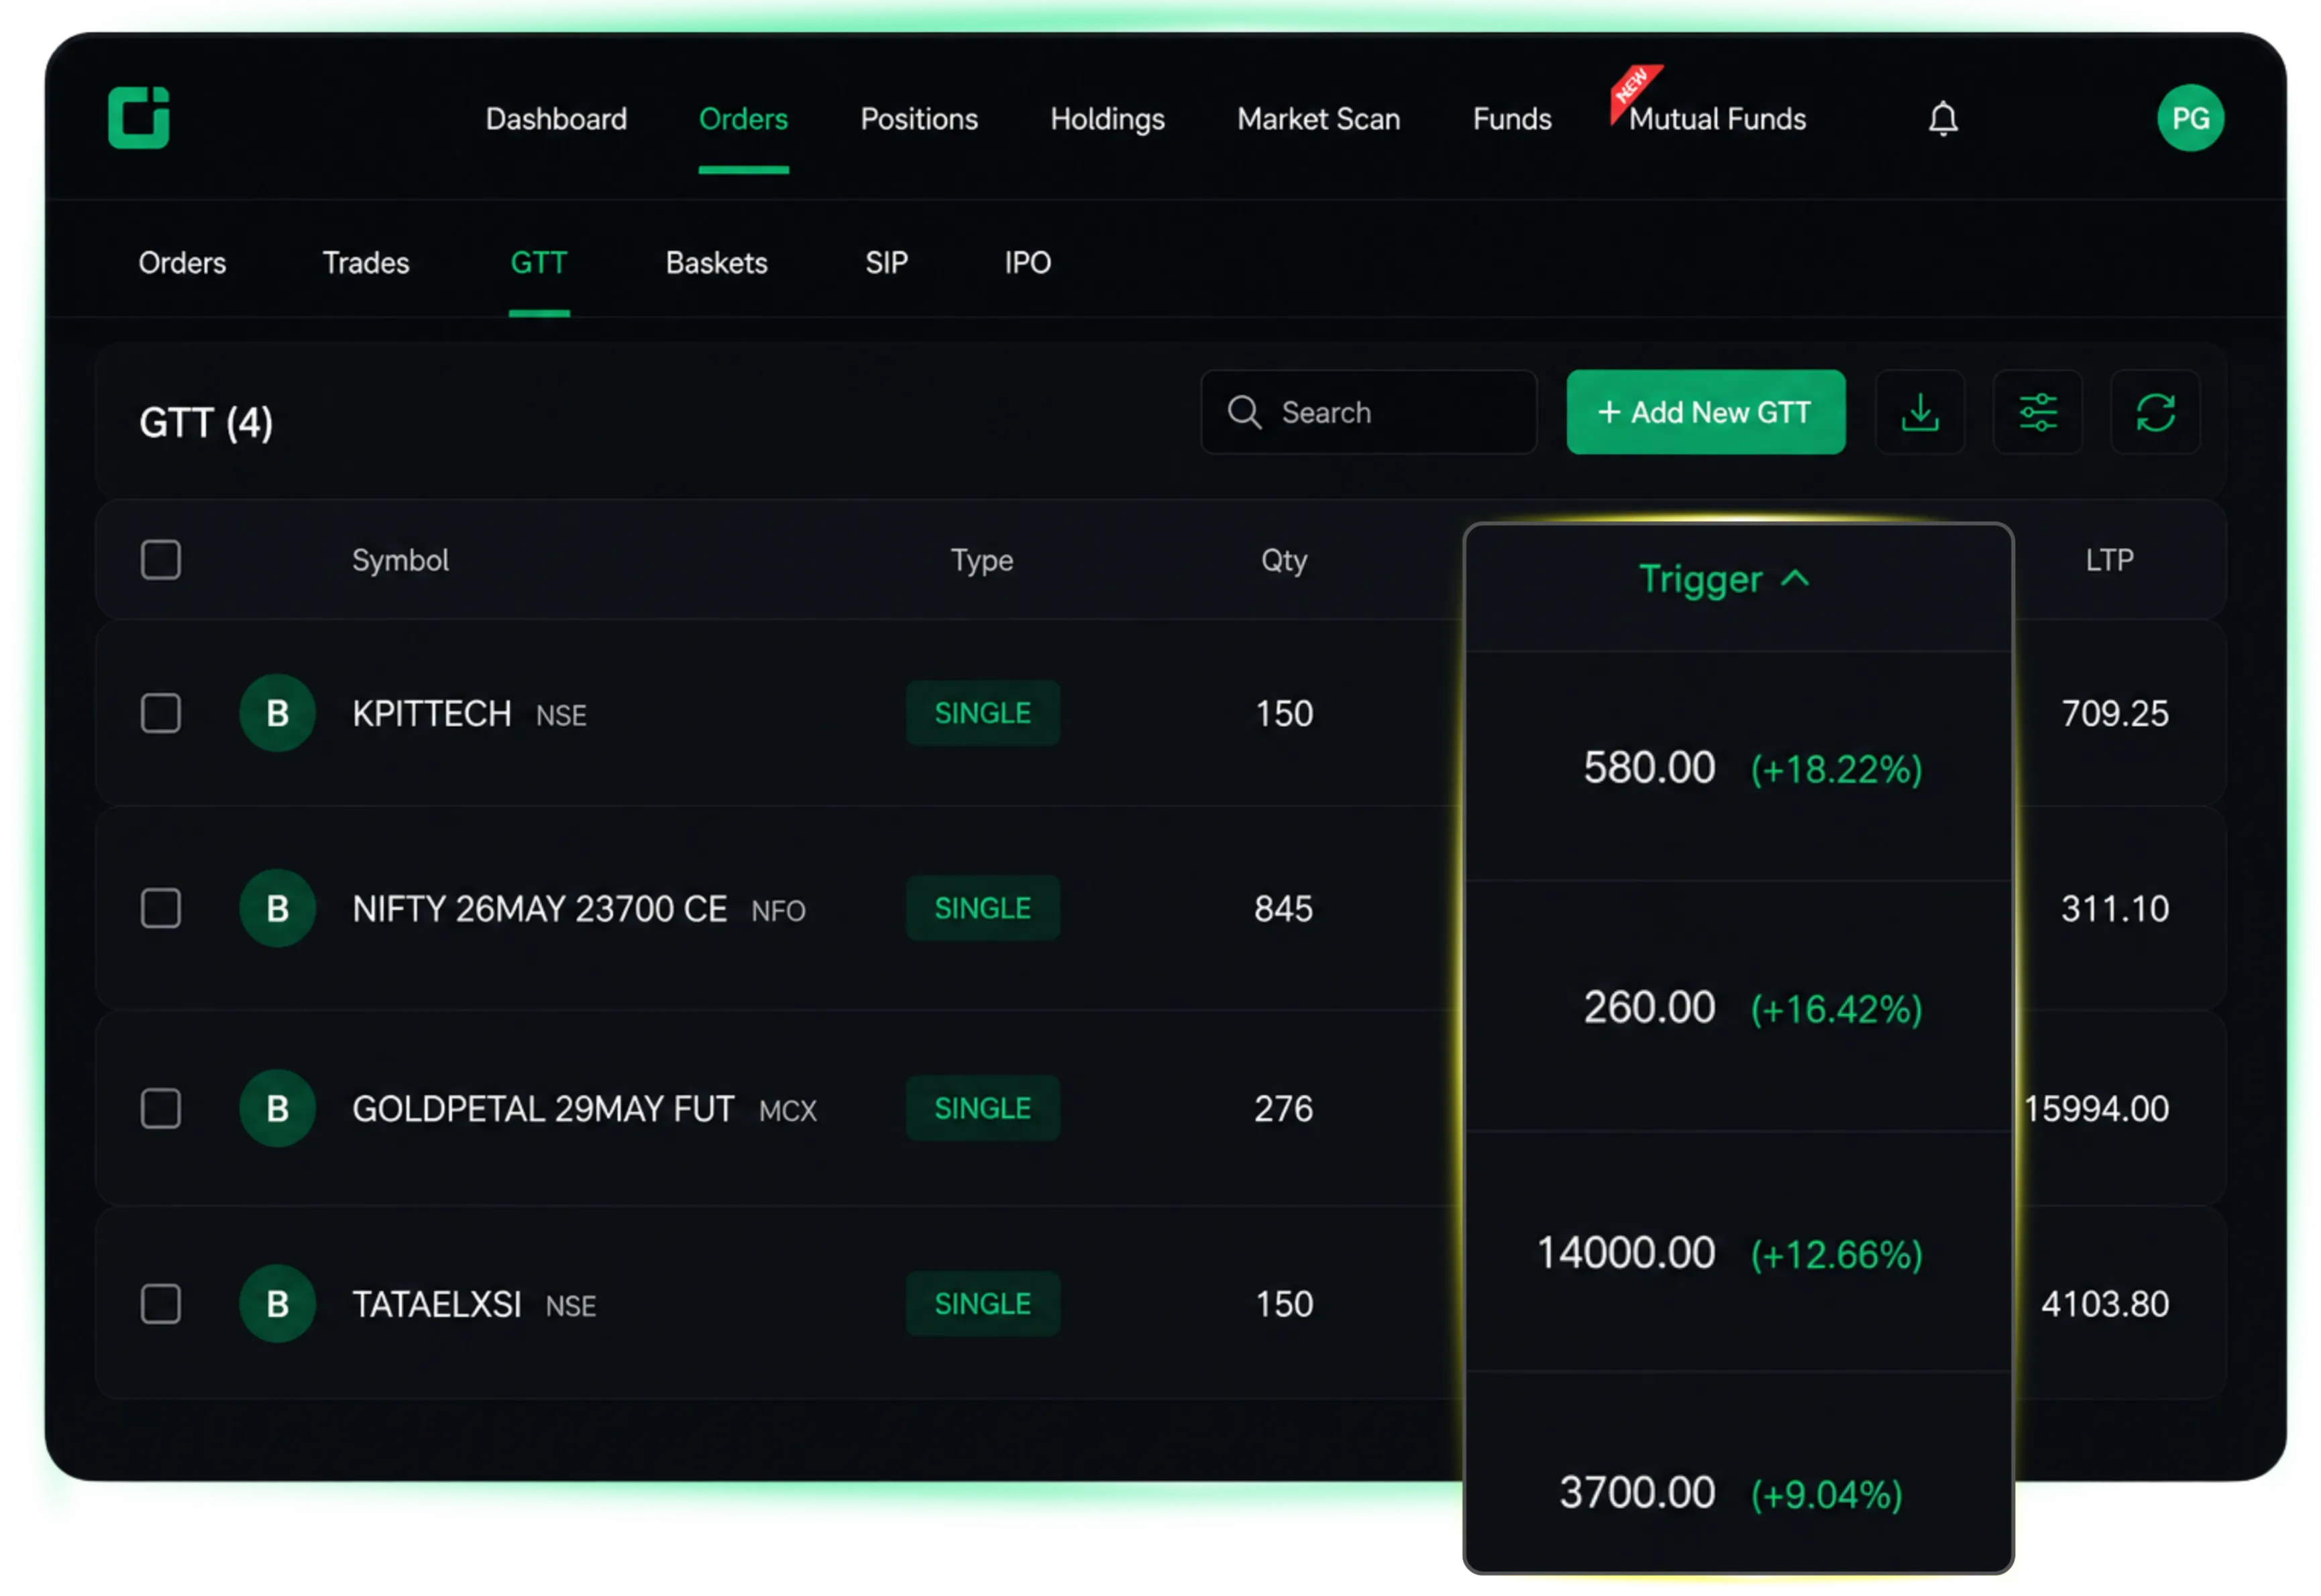Check the TATAELXSI row checkbox
The image size is (2321, 1596).
pyautogui.click(x=160, y=1304)
